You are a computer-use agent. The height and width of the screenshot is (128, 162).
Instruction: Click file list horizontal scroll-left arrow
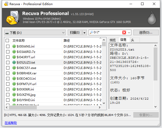pyautogui.click(x=7, y=108)
